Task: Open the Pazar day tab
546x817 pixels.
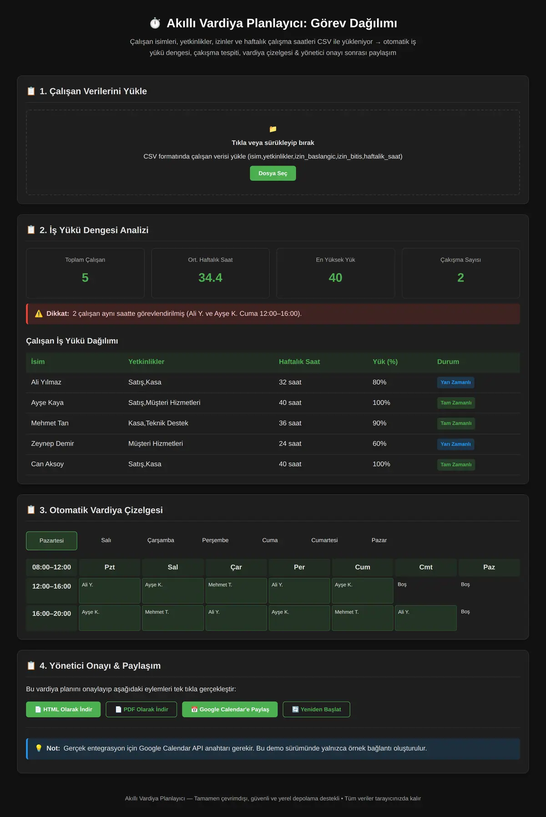Action: (x=379, y=541)
